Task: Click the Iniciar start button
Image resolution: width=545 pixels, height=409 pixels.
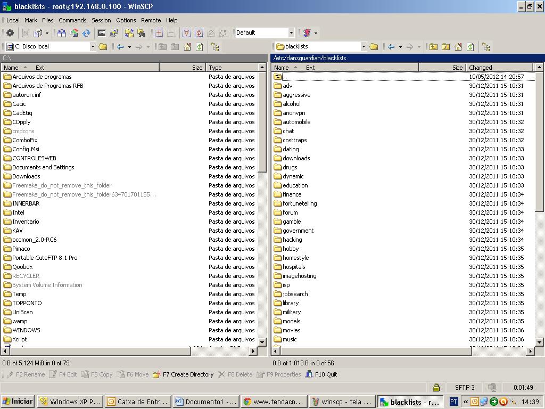Action: click(18, 402)
